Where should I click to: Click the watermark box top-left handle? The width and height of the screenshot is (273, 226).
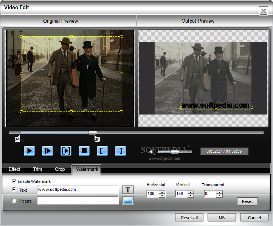[x=180, y=101]
